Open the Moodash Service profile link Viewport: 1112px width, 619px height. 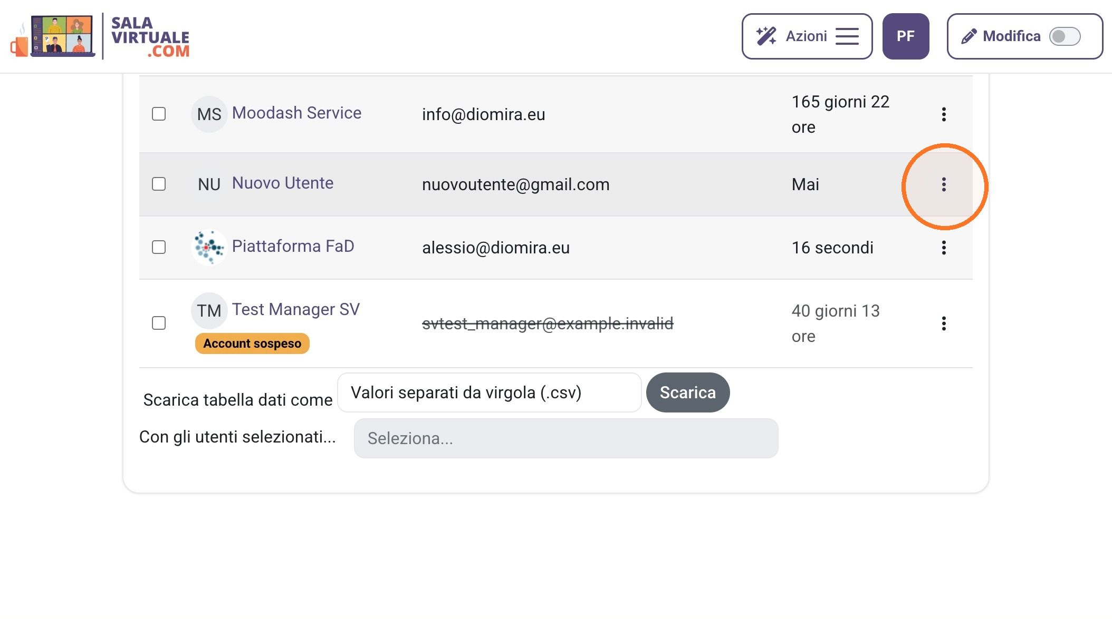point(296,113)
